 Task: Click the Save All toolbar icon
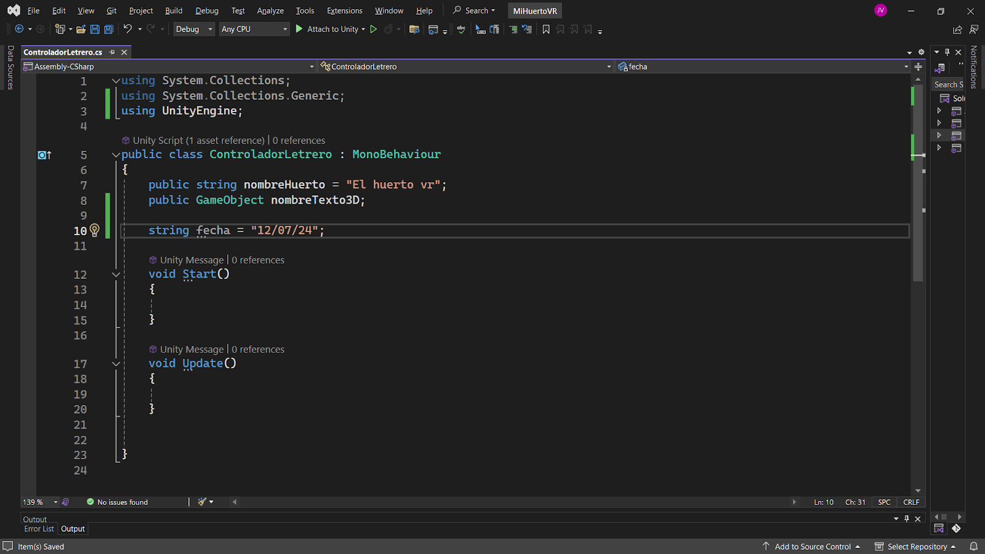[x=109, y=29]
